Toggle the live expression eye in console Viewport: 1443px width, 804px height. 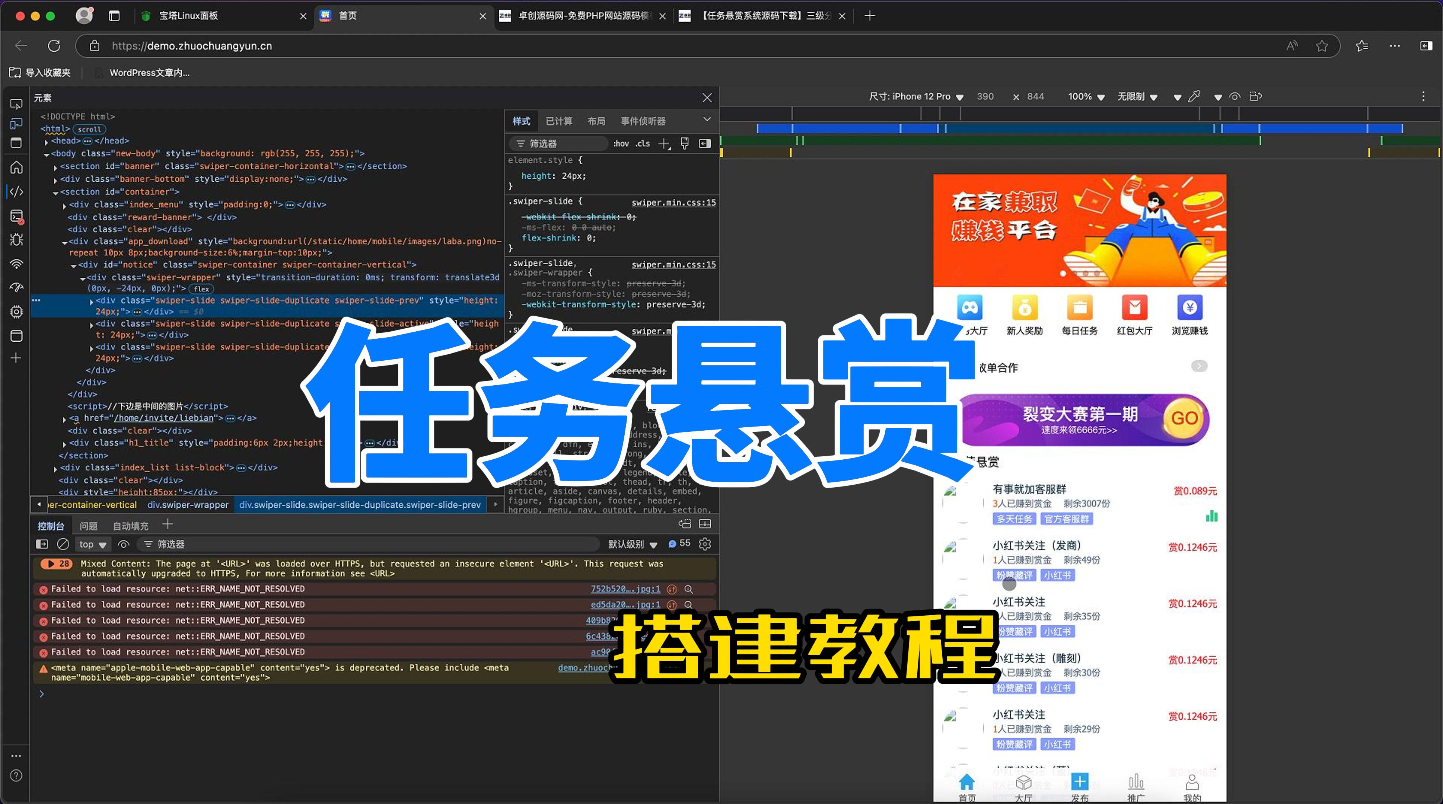tap(124, 544)
